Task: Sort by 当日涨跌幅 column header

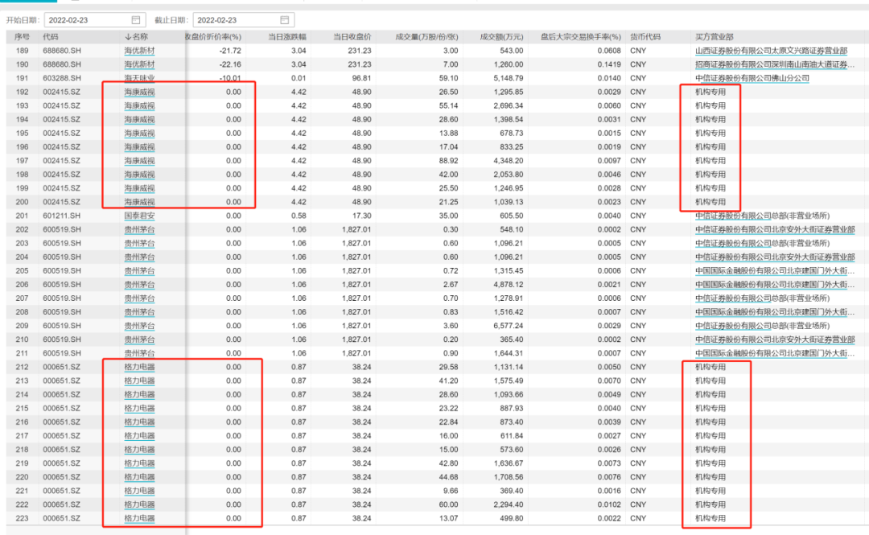Action: click(x=286, y=37)
